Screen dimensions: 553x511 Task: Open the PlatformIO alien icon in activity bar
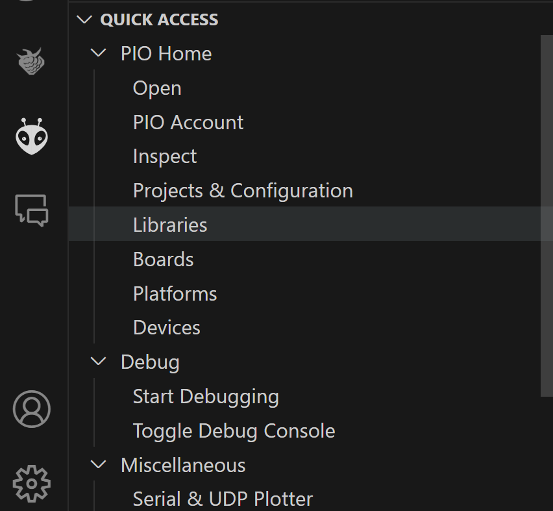pos(31,136)
